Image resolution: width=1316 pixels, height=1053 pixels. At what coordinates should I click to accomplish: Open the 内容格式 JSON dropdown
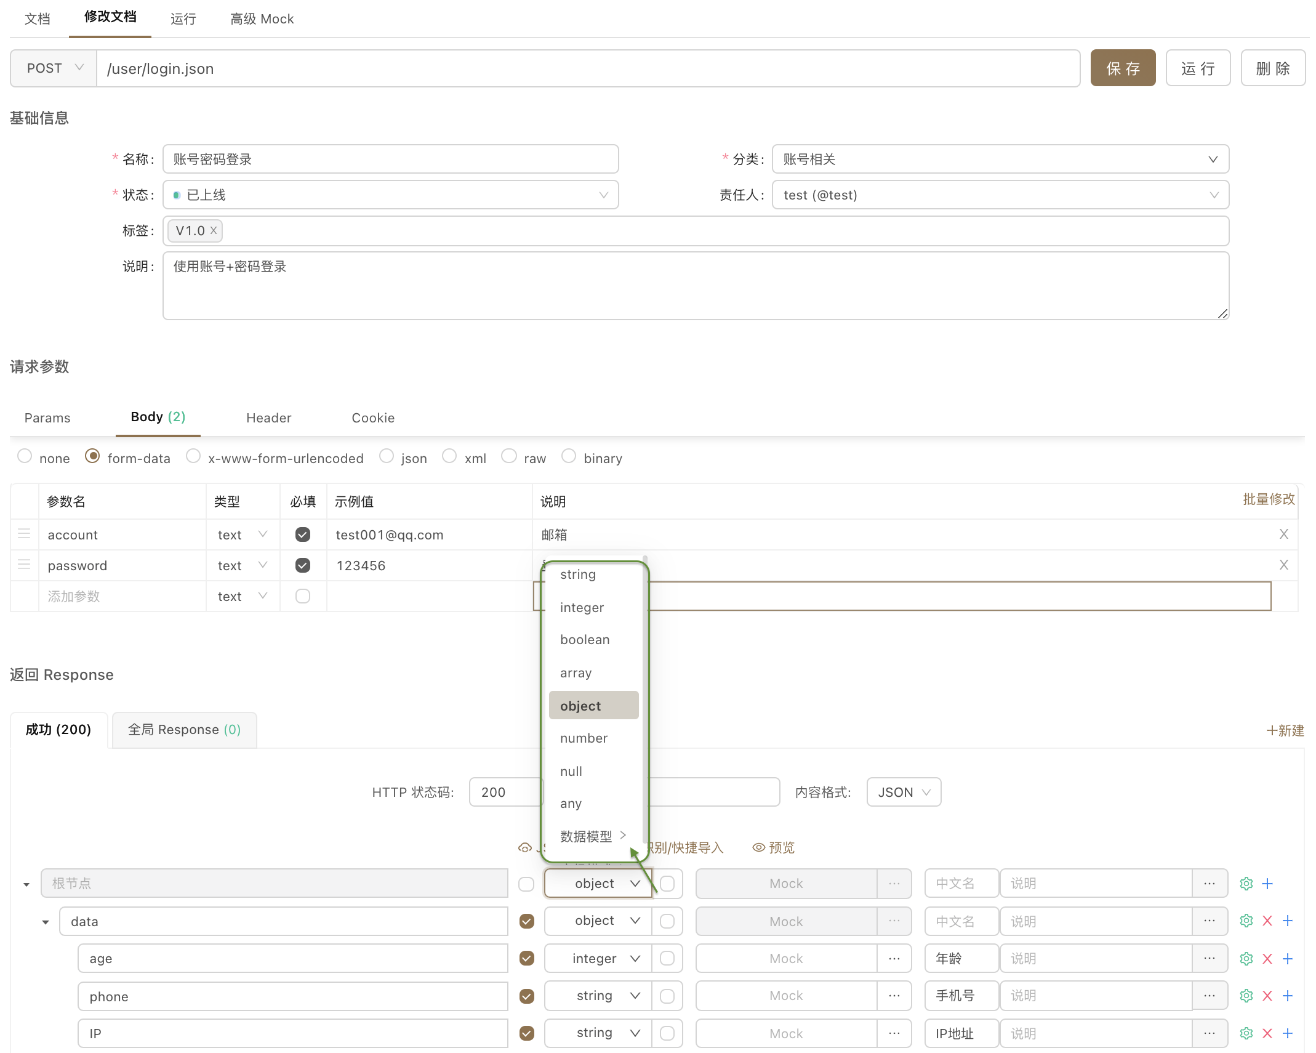click(x=904, y=793)
